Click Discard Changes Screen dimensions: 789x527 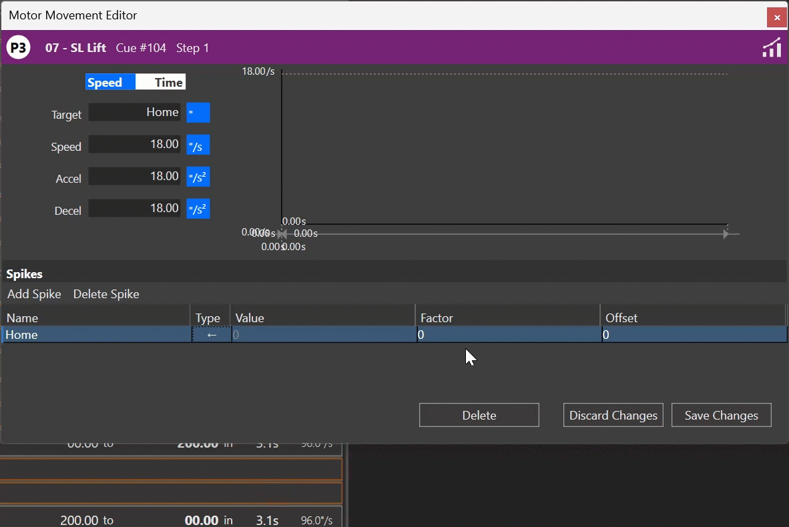(612, 415)
